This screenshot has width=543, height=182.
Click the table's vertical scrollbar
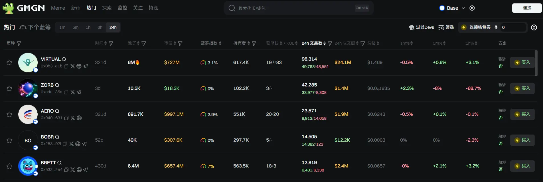pyautogui.click(x=536, y=63)
